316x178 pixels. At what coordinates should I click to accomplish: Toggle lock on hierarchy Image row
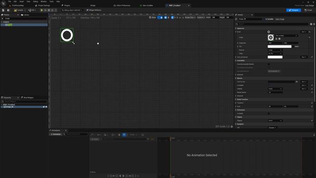pos(44,107)
